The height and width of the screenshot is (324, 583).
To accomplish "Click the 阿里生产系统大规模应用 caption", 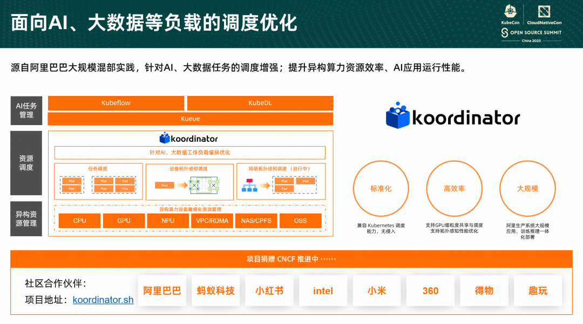I will (x=527, y=231).
